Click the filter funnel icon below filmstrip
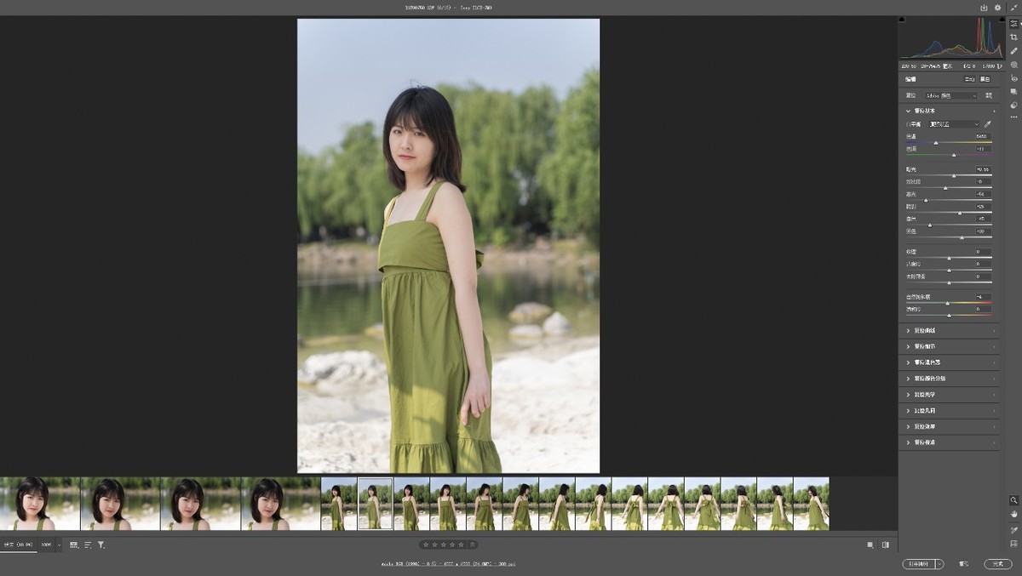This screenshot has height=576, width=1022. tap(100, 545)
